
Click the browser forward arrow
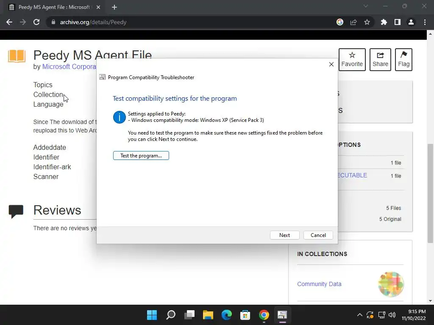point(23,22)
